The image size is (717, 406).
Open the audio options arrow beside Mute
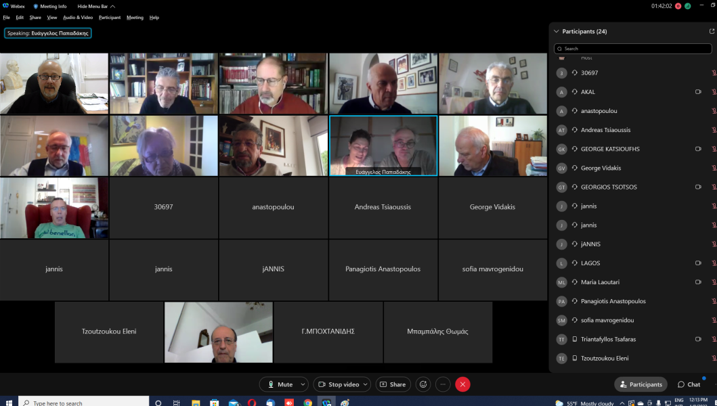coord(303,384)
